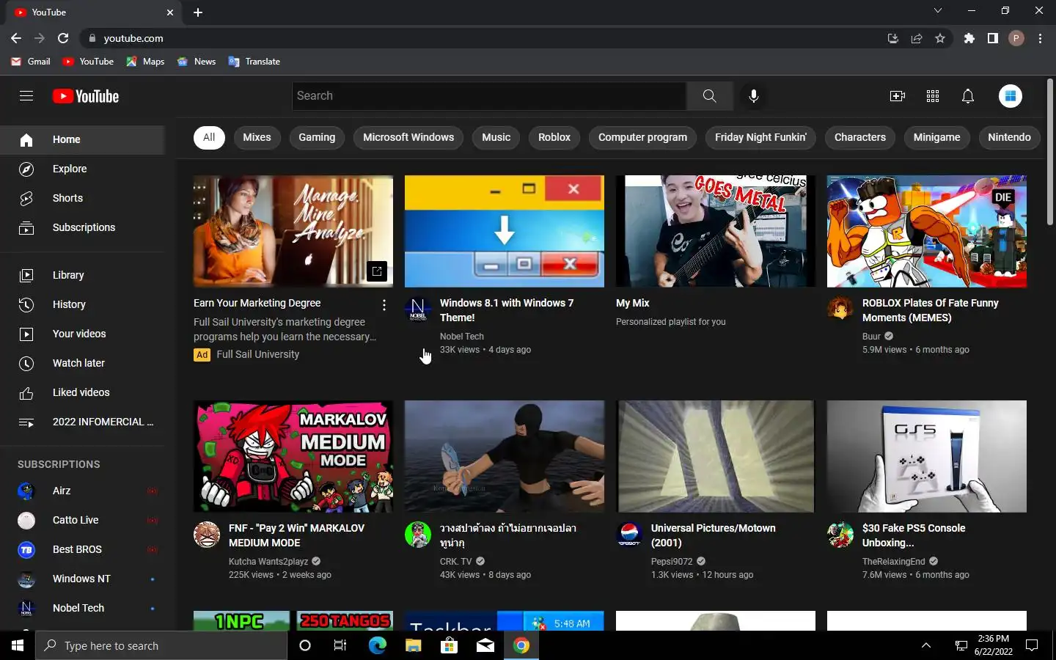Select the Minigame filter chip

(936, 137)
